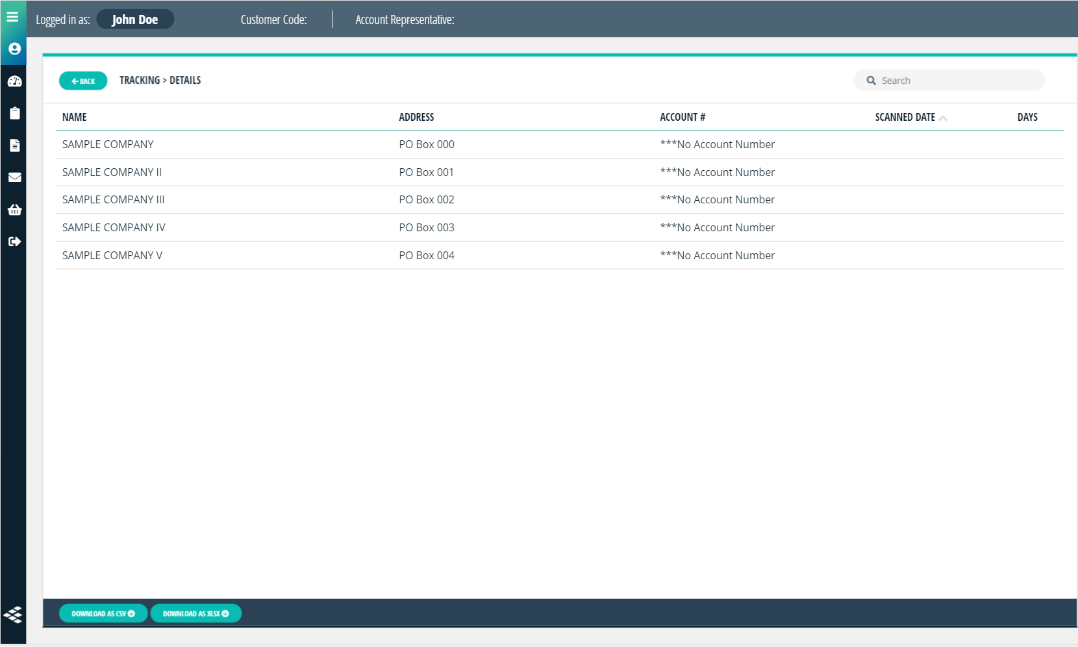Select the Details breadcrumb text
This screenshot has width=1078, height=647.
coord(185,80)
